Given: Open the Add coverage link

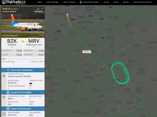Looking at the screenshot, I should [52, 2].
